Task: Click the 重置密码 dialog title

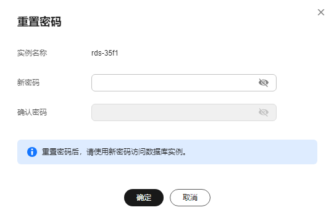Action: click(39, 22)
